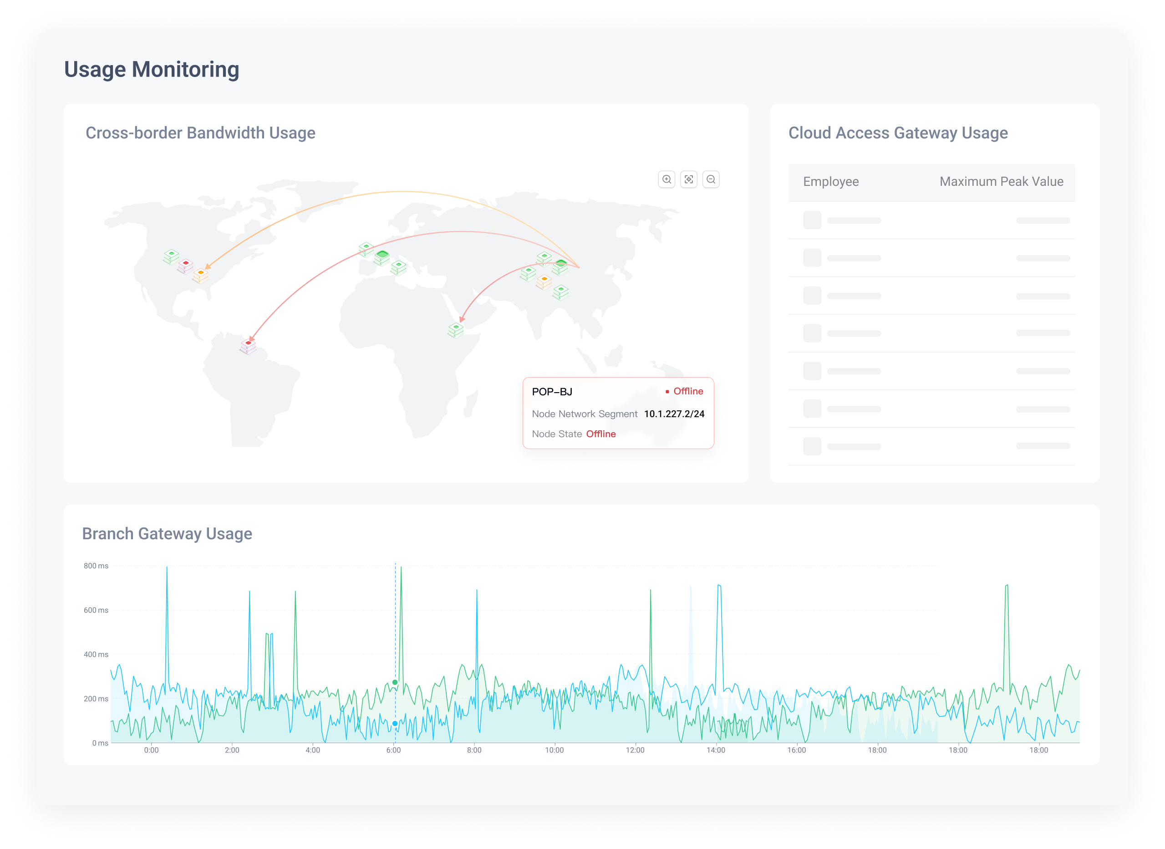Click the 2:00 time axis label
This screenshot has width=1165, height=849.
[x=232, y=750]
